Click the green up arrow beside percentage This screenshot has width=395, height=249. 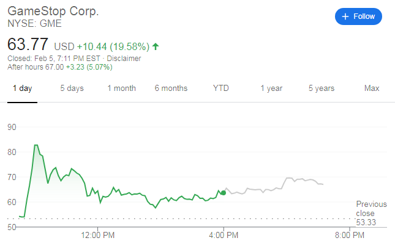pyautogui.click(x=156, y=46)
